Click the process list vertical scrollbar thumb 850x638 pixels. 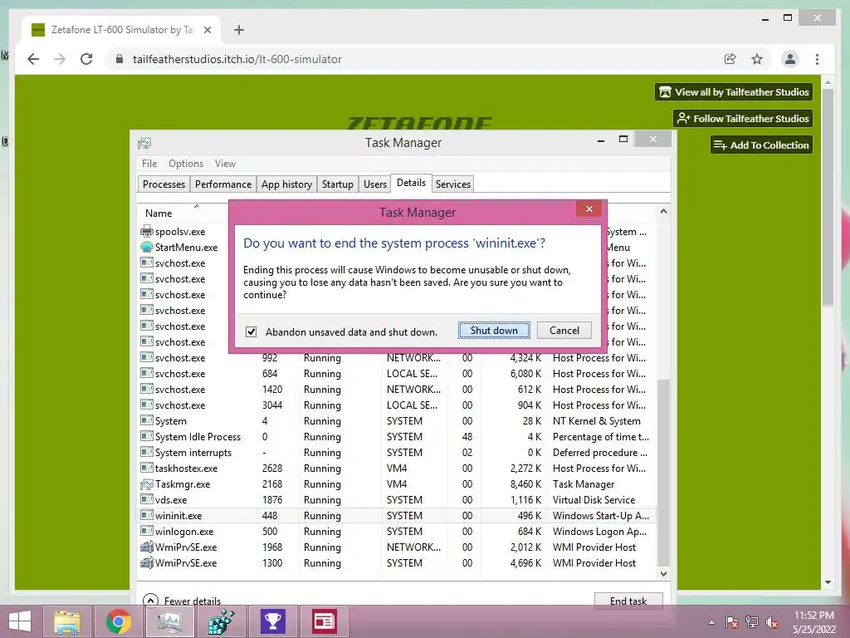[663, 473]
